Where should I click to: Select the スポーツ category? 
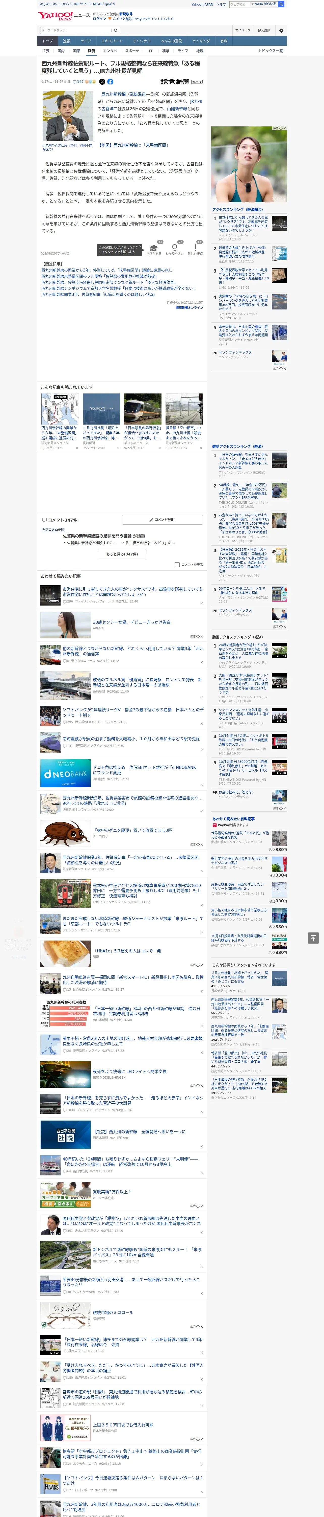(132, 51)
